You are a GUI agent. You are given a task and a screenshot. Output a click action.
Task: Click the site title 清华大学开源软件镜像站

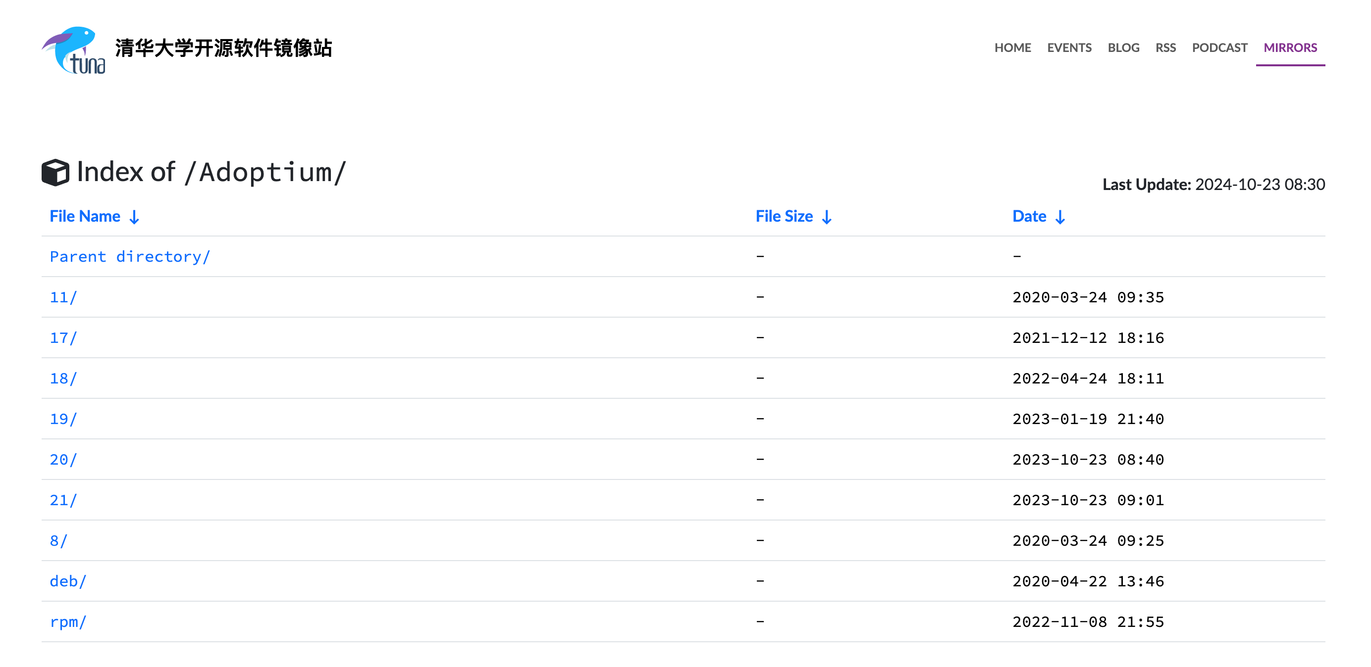pos(223,48)
